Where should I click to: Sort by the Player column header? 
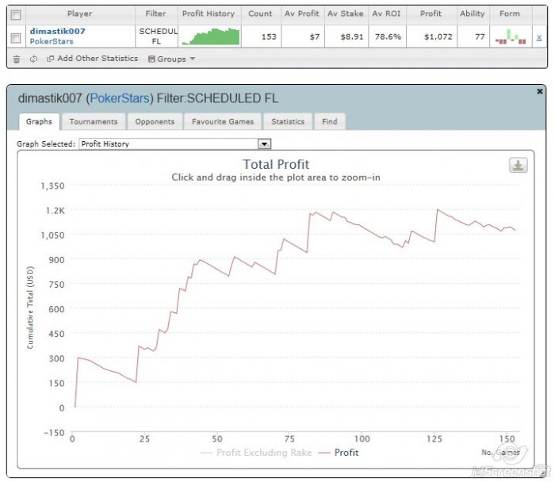click(x=79, y=13)
